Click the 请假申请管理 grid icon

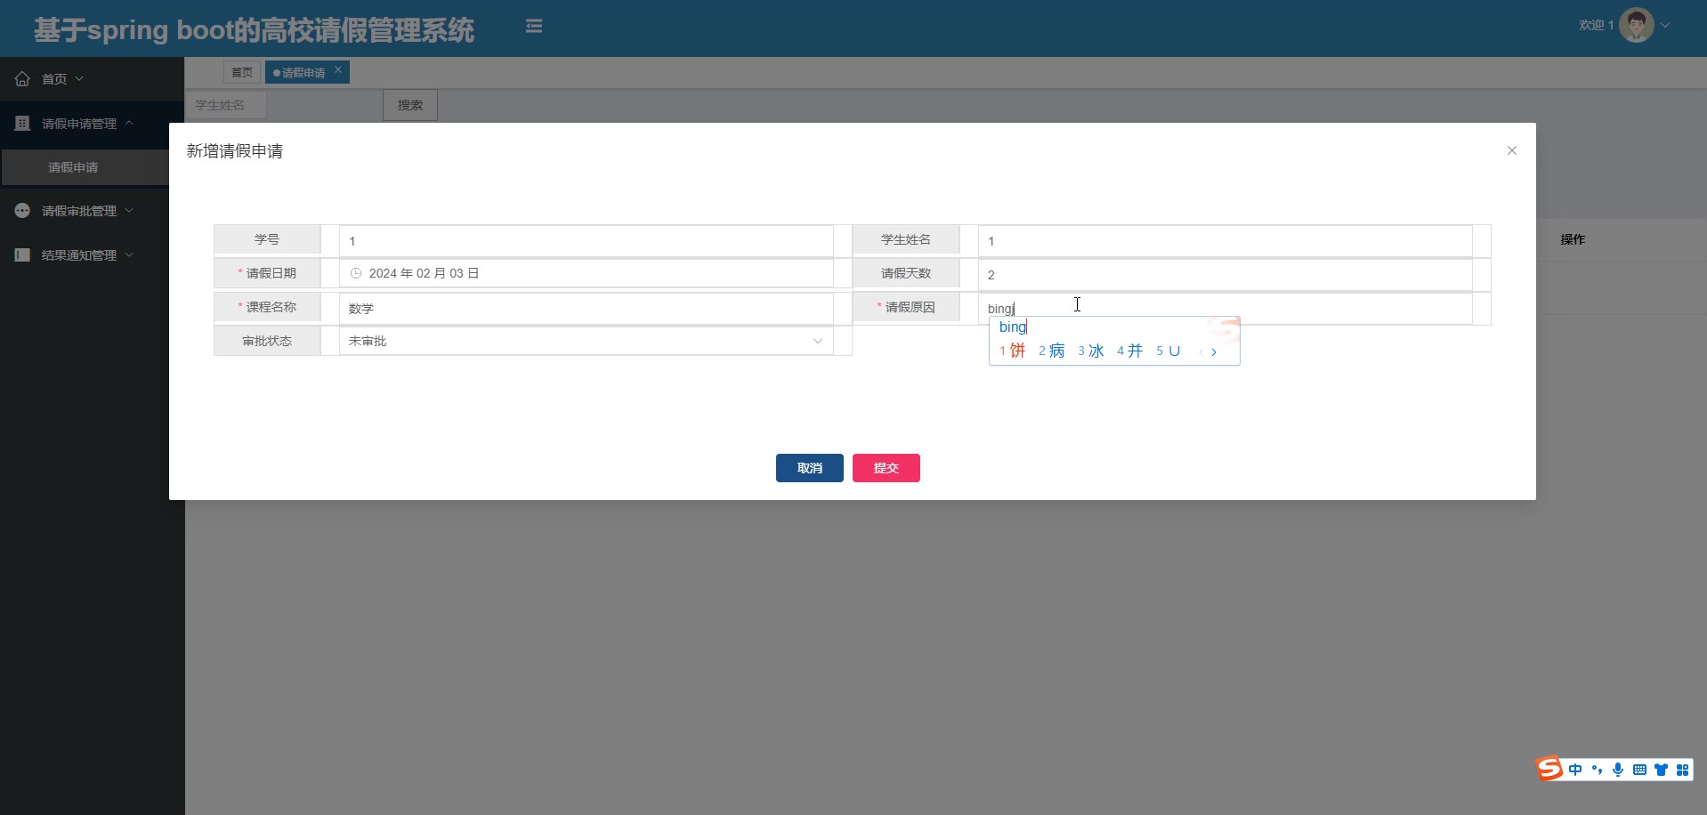tap(22, 124)
